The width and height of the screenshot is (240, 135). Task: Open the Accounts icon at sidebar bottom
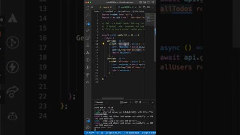87,120
